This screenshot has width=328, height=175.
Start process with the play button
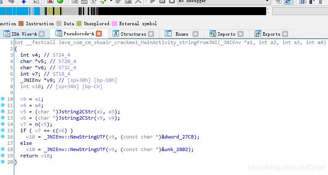click(x=153, y=2)
